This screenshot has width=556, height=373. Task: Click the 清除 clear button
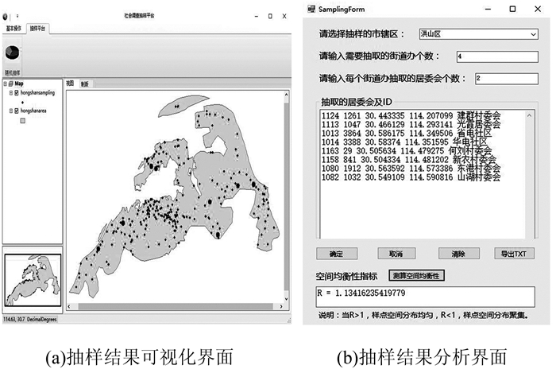click(x=458, y=254)
